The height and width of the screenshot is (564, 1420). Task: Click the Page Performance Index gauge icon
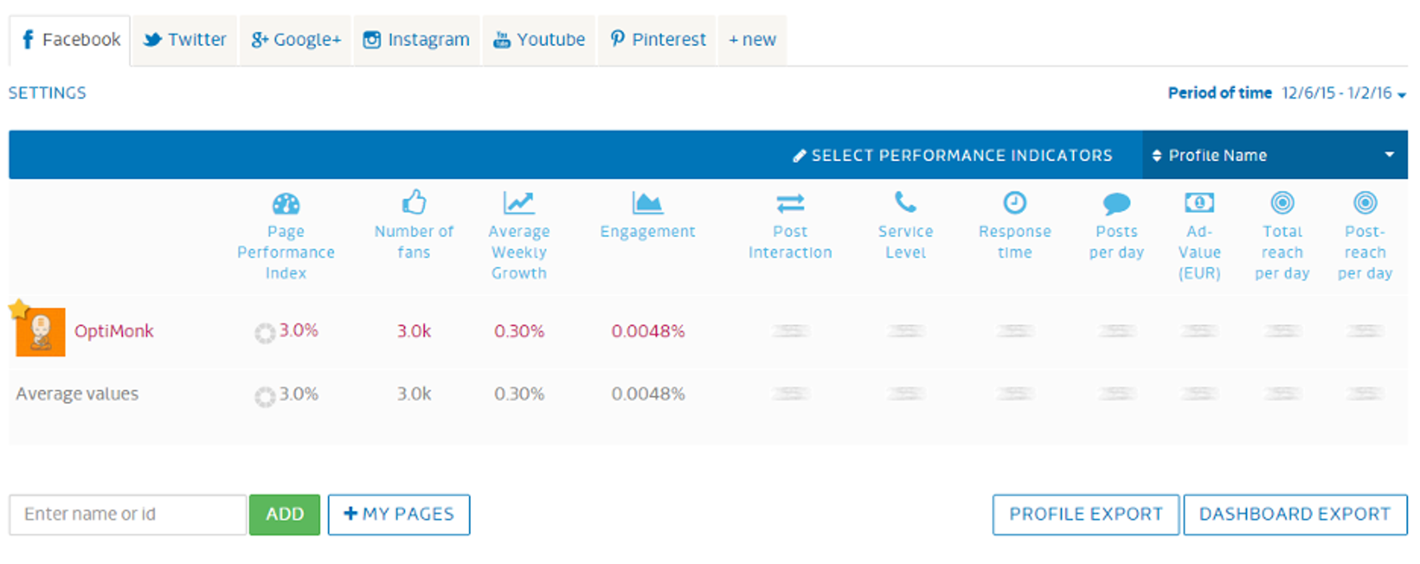point(285,204)
